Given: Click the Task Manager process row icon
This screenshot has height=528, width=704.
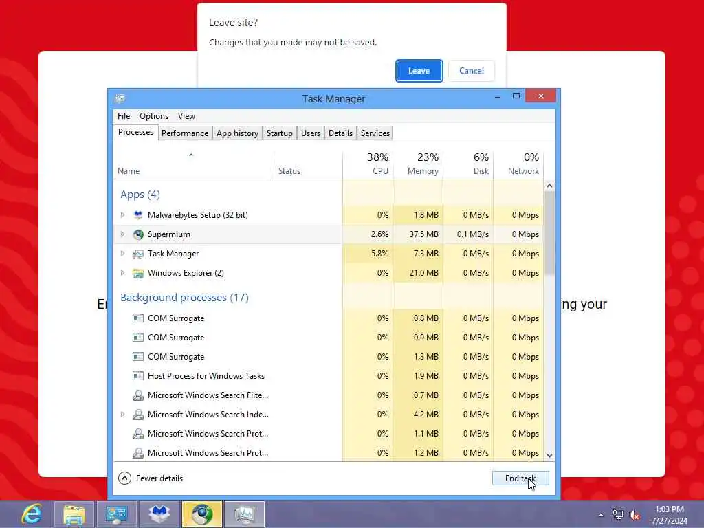Looking at the screenshot, I should click(x=138, y=254).
